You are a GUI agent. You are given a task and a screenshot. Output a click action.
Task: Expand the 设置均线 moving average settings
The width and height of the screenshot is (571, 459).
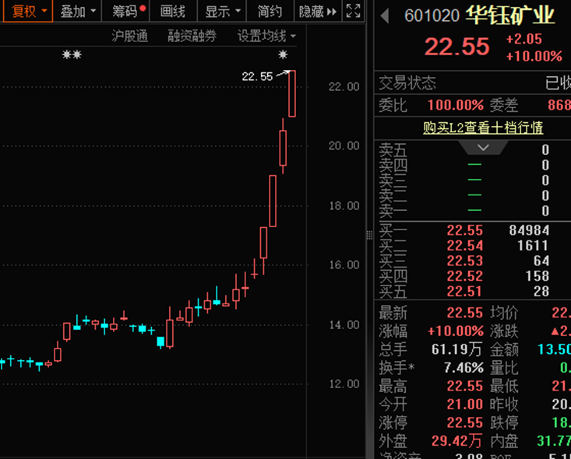click(x=267, y=36)
